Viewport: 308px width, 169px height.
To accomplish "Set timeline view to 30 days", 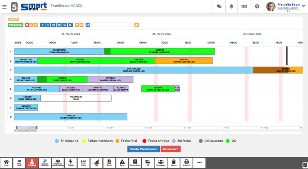I will point(53,25).
